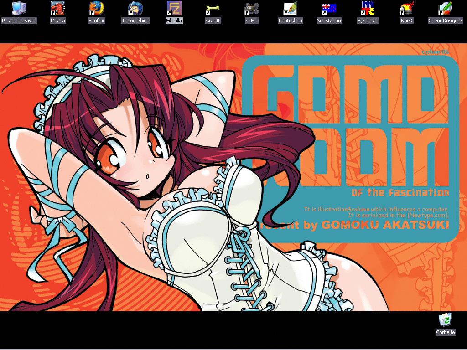The width and height of the screenshot is (467, 350).
Task: Click the highlighted 'FileZilla' text label
Action: coord(174,21)
